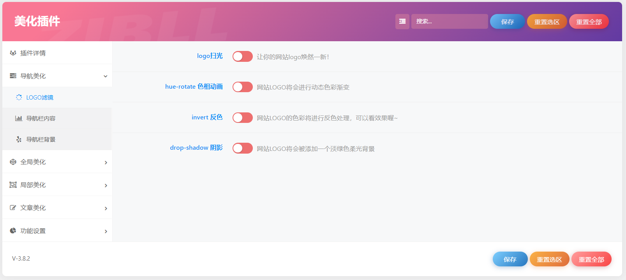
Task: Enable the logo扫光 toggle switch
Action: click(x=242, y=56)
